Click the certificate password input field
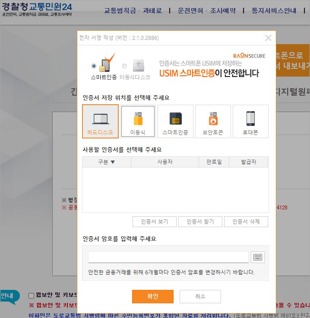This screenshot has height=318, width=310. pyautogui.click(x=168, y=257)
